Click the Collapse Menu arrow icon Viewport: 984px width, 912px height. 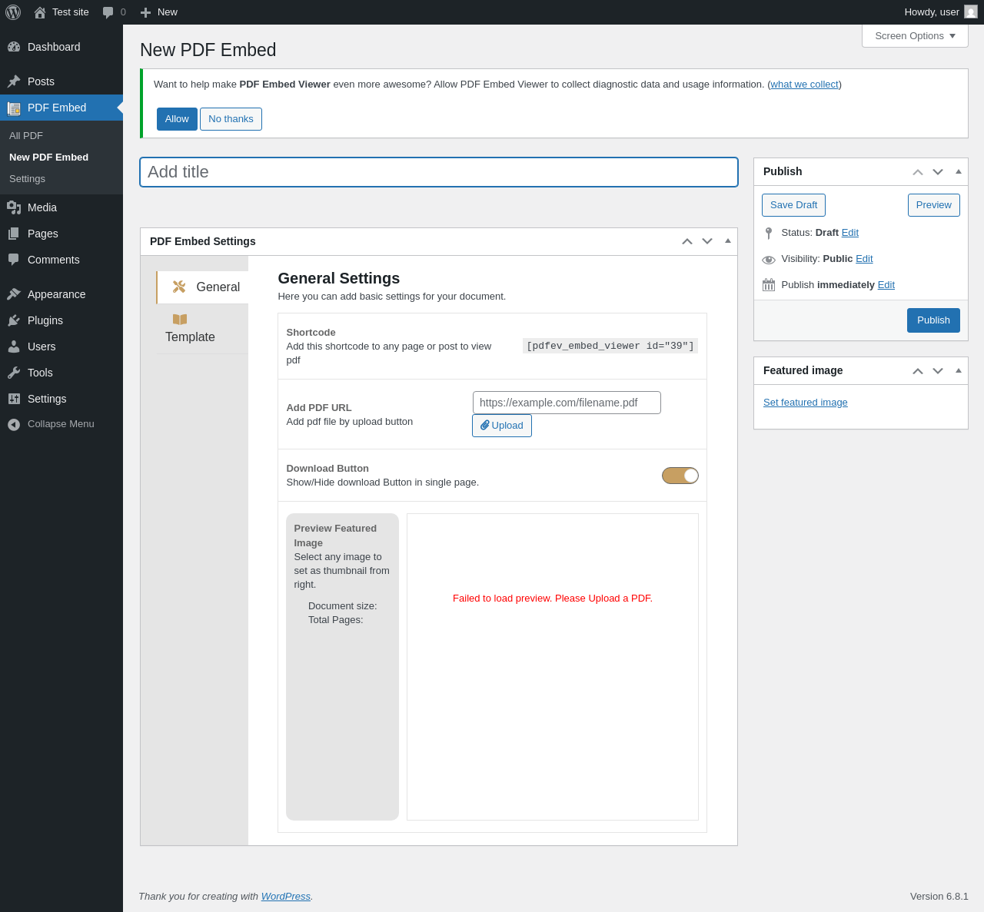point(14,424)
